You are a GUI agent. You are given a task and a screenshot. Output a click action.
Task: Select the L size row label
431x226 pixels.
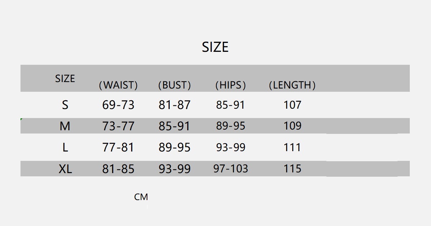click(65, 147)
